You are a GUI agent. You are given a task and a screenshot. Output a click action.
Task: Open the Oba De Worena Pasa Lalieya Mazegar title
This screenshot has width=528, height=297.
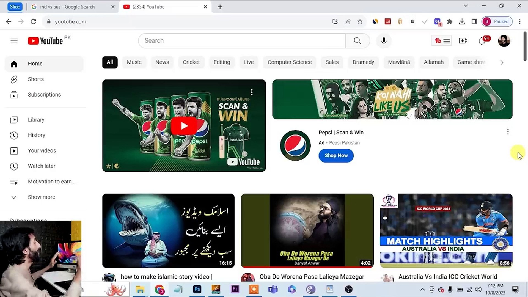pyautogui.click(x=312, y=277)
